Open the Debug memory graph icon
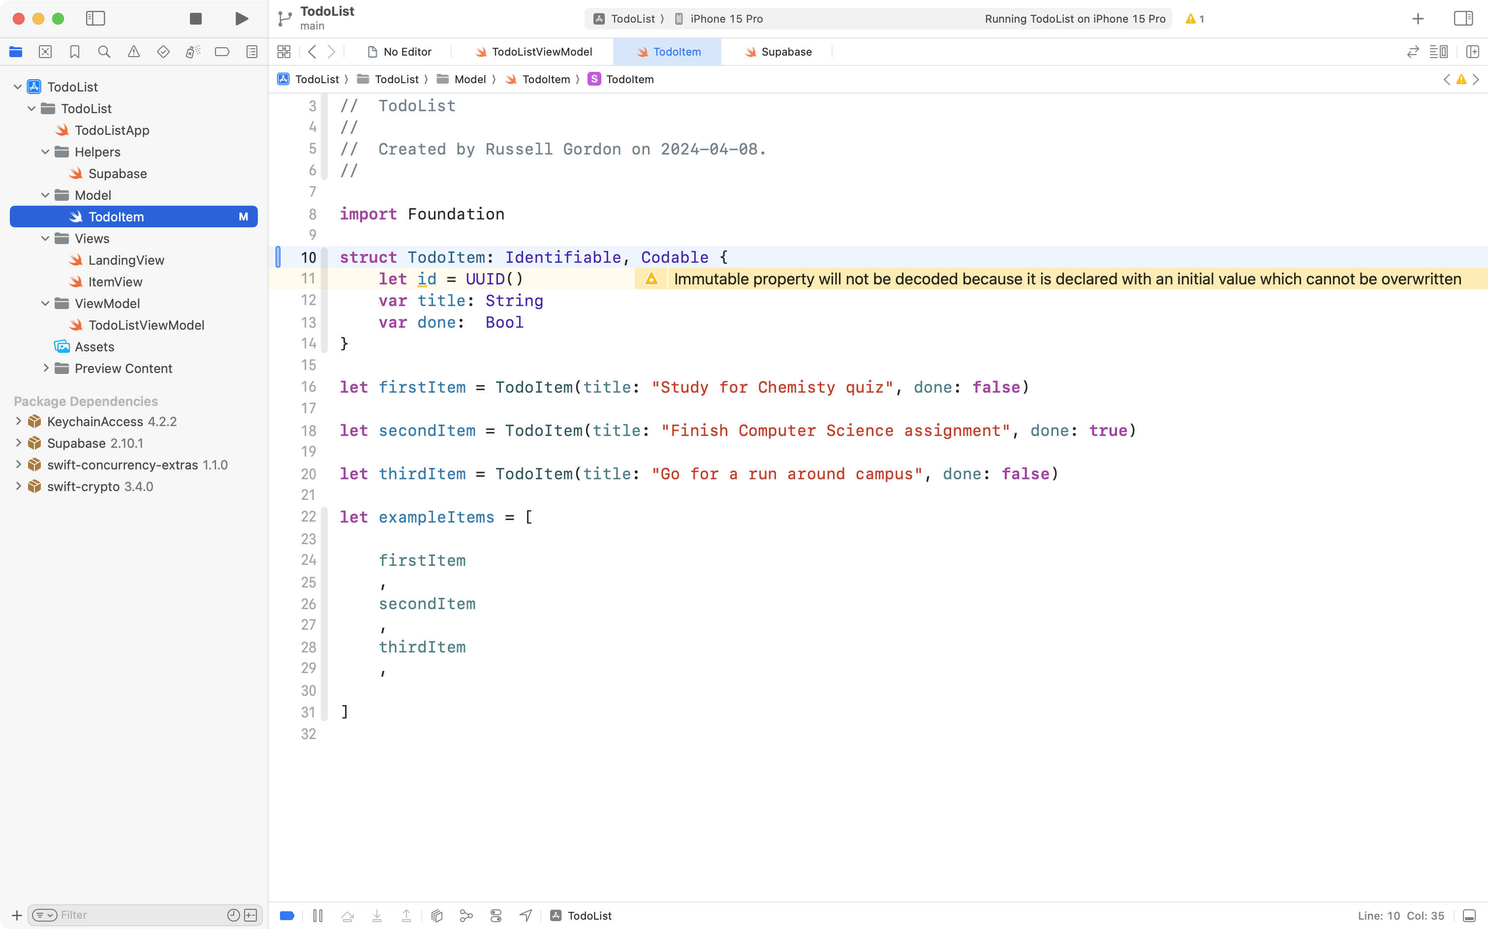 tap(466, 915)
